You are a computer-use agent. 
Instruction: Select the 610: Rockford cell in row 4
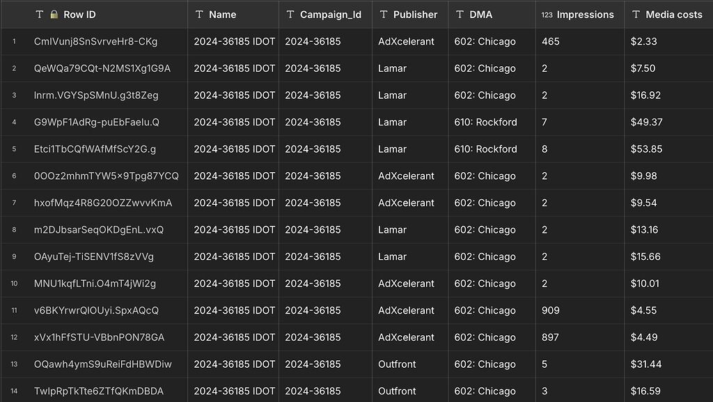[x=485, y=123]
